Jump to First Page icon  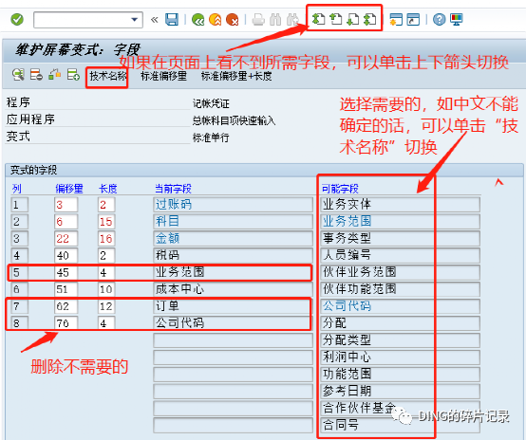(x=318, y=19)
